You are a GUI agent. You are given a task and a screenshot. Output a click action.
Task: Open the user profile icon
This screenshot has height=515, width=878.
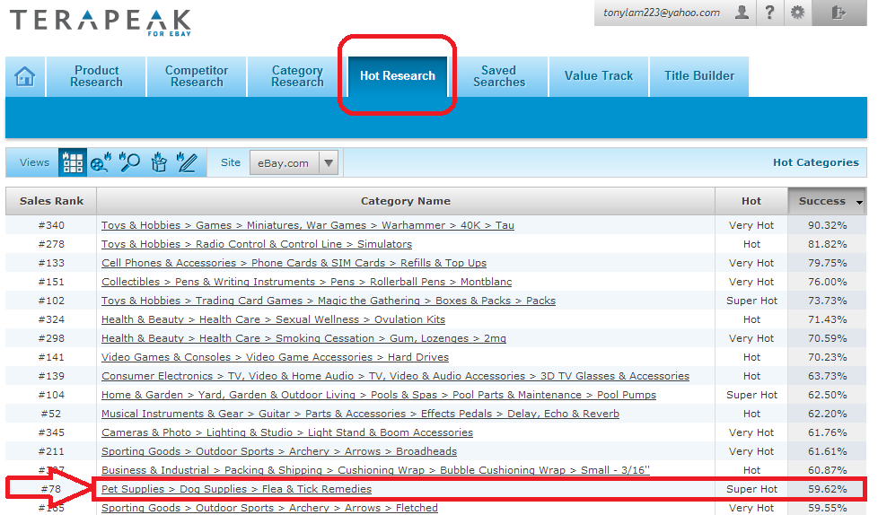[x=742, y=13]
